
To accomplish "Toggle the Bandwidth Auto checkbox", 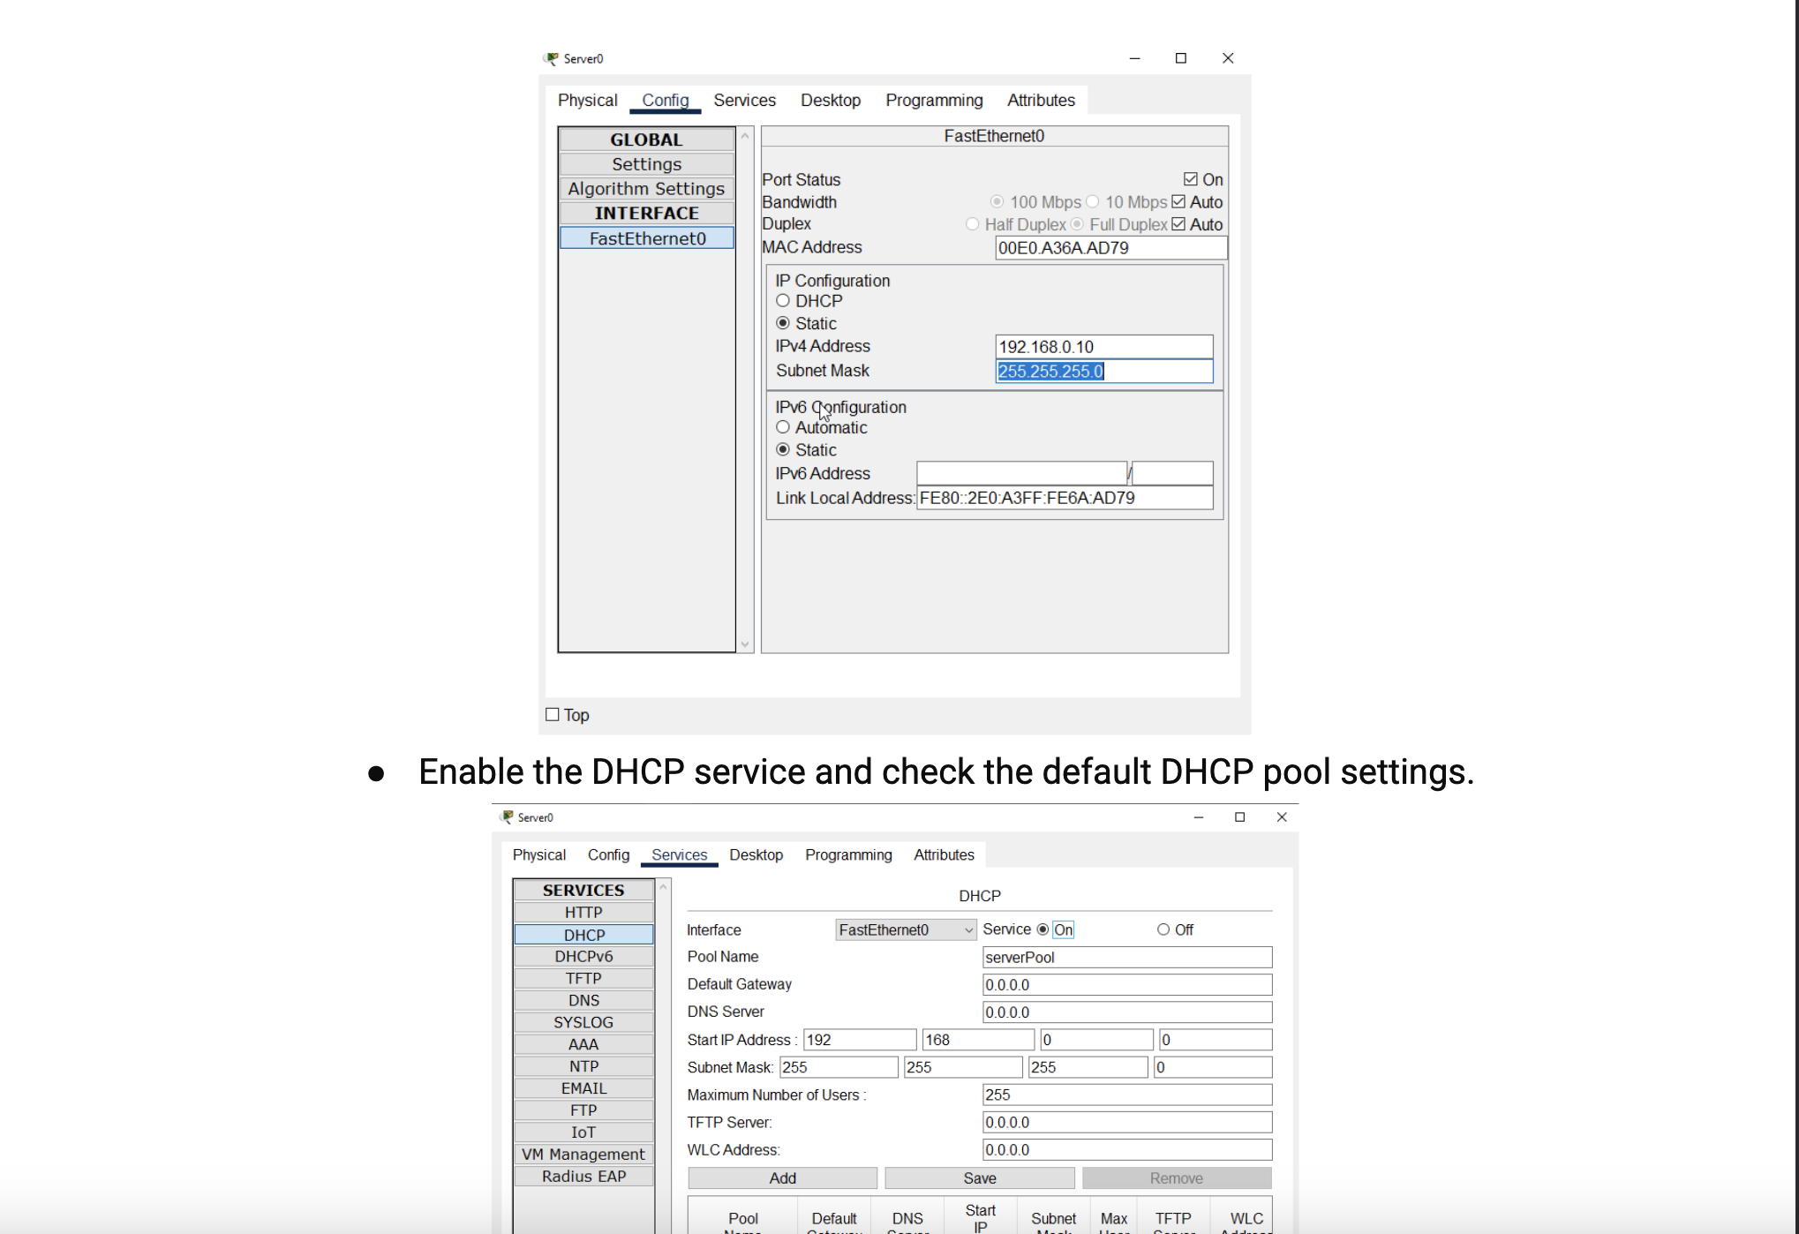I will coord(1179,202).
